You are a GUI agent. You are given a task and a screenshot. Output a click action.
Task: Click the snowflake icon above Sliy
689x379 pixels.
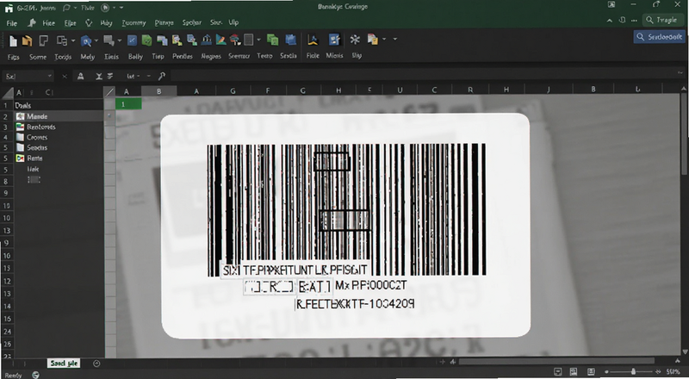coord(355,40)
